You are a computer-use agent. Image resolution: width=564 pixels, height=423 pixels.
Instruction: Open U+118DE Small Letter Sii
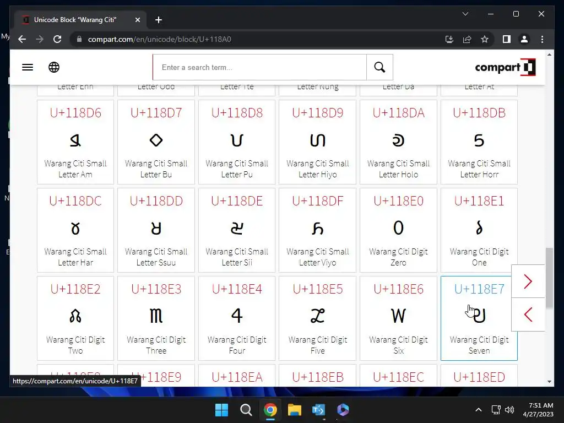coord(237,230)
